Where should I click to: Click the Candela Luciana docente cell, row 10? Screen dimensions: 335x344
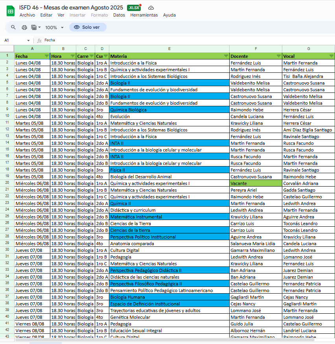(x=256, y=117)
